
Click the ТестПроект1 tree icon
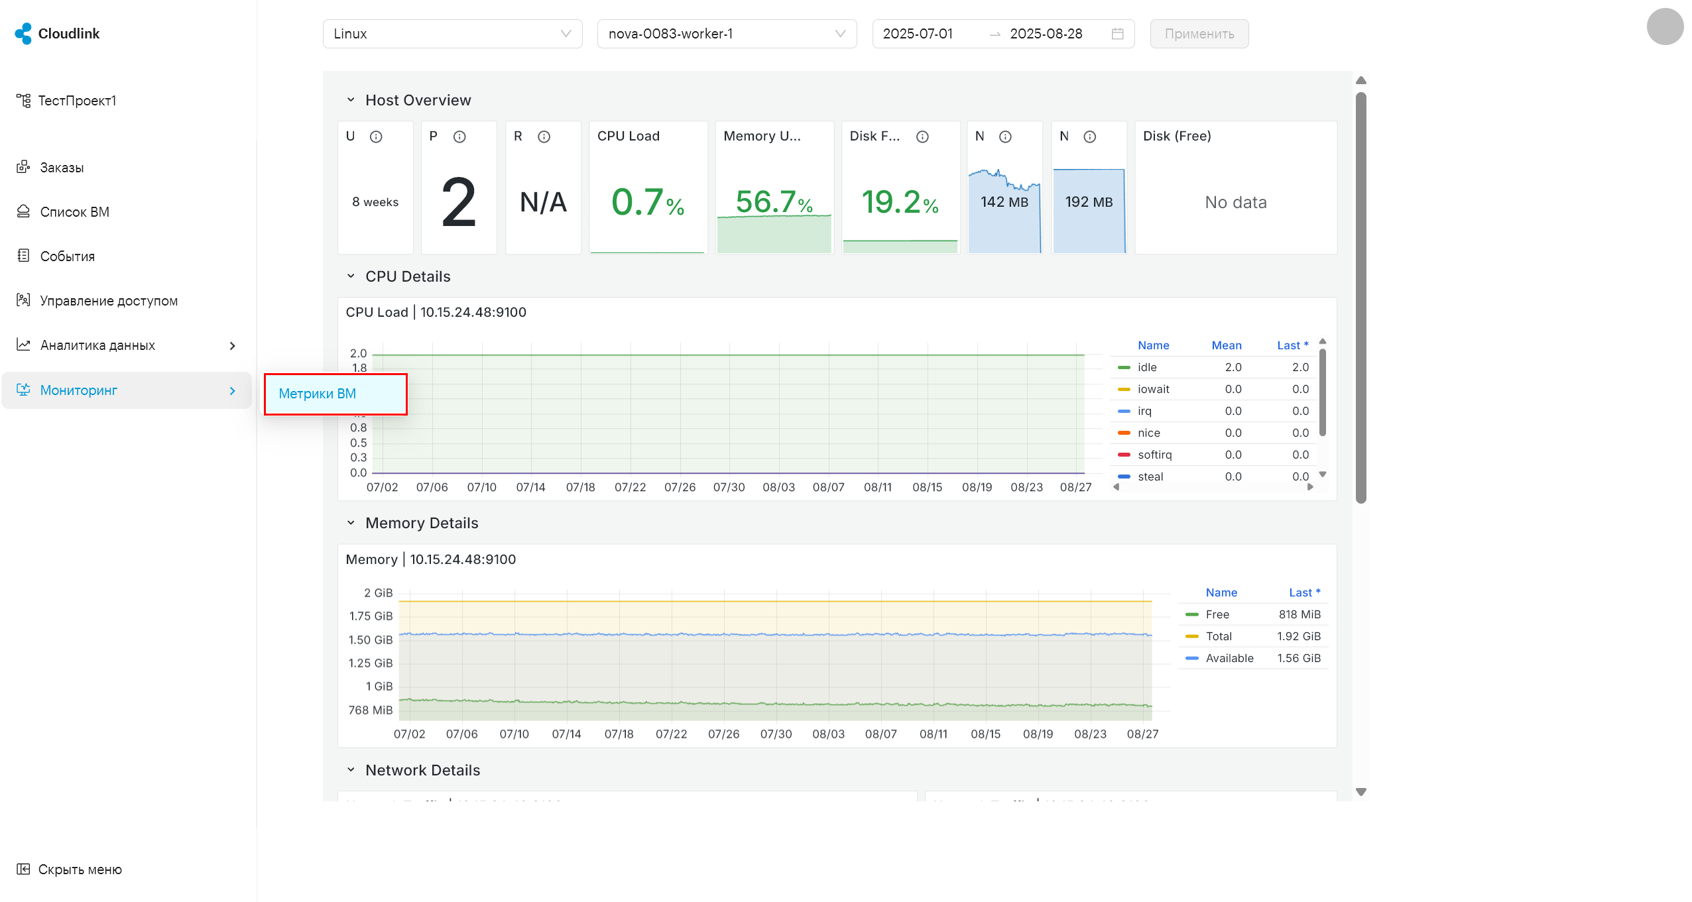click(23, 100)
